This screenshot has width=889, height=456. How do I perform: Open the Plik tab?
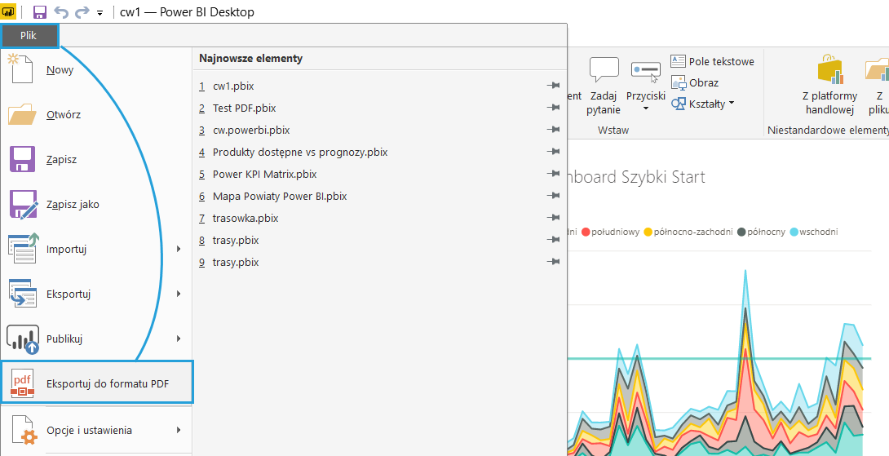pyautogui.click(x=29, y=35)
